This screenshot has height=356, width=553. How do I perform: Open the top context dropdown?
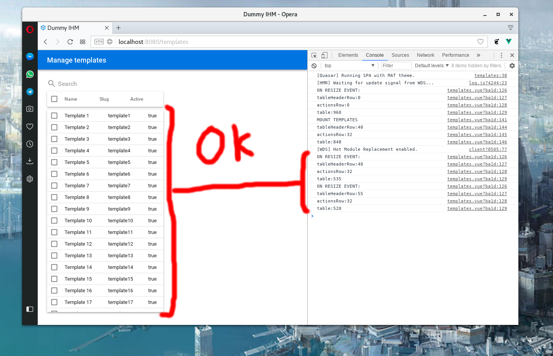point(349,66)
